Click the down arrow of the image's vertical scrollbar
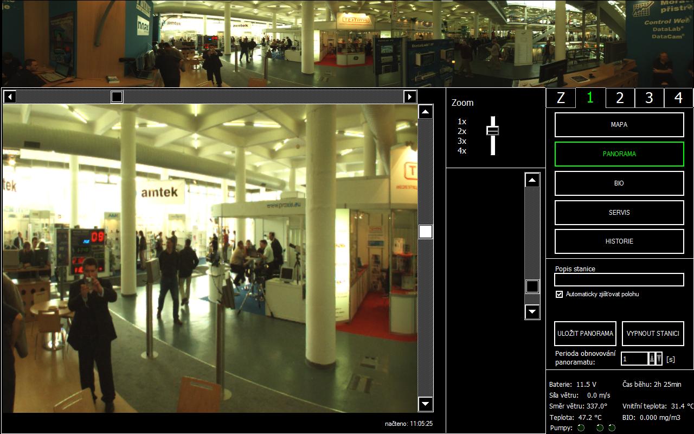The height and width of the screenshot is (434, 694). 426,404
